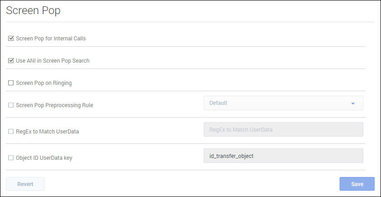Click the 'Screen Pop Preprocessing Rule' label text
Image resolution: width=381 pixels, height=197 pixels.
55,105
